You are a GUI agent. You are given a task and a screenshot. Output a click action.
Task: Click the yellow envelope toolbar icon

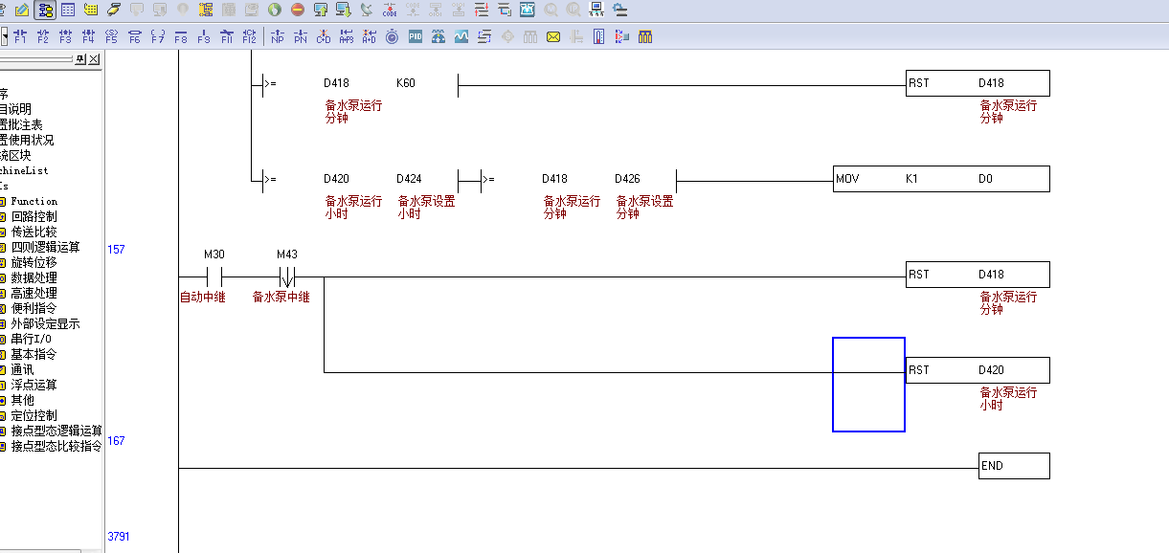pos(553,37)
